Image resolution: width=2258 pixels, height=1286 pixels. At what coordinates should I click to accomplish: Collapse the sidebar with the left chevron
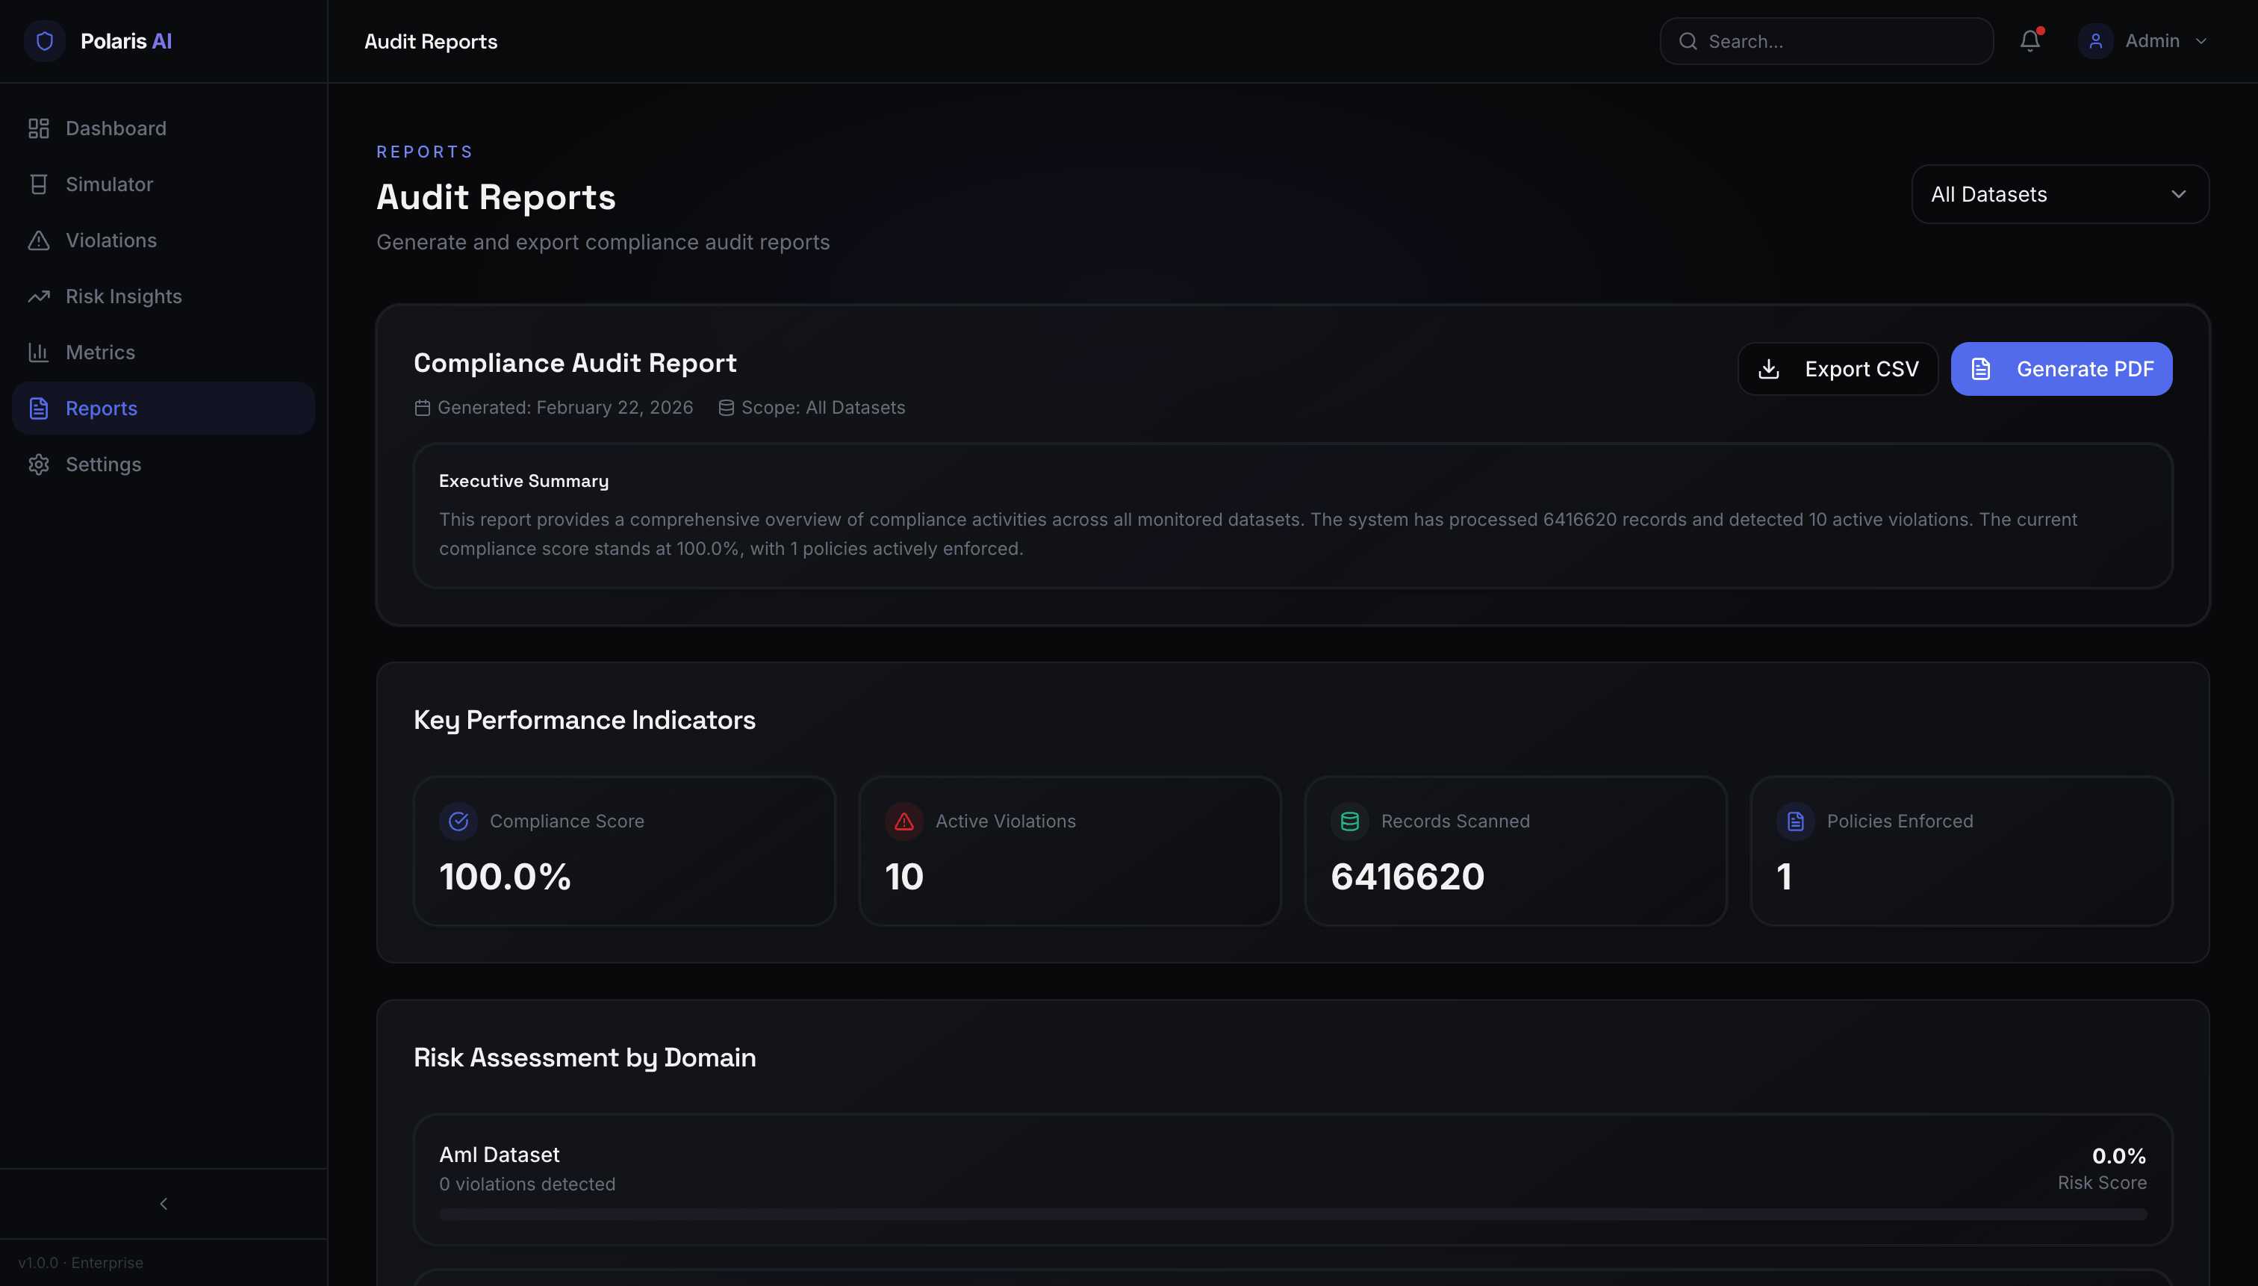tap(164, 1204)
